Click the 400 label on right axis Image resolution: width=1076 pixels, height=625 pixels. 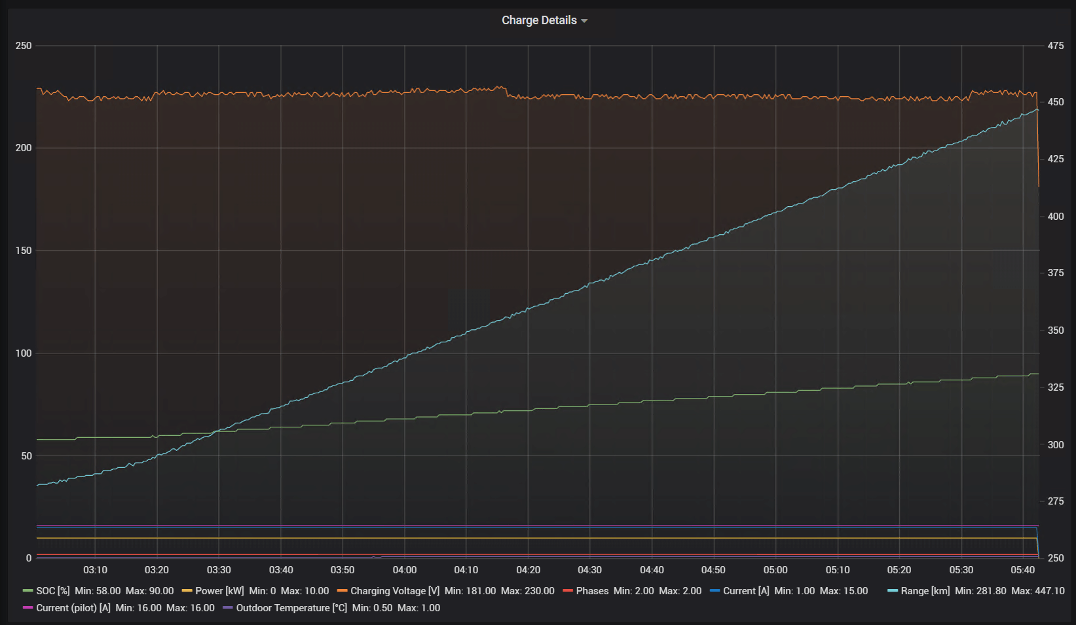tap(1056, 217)
